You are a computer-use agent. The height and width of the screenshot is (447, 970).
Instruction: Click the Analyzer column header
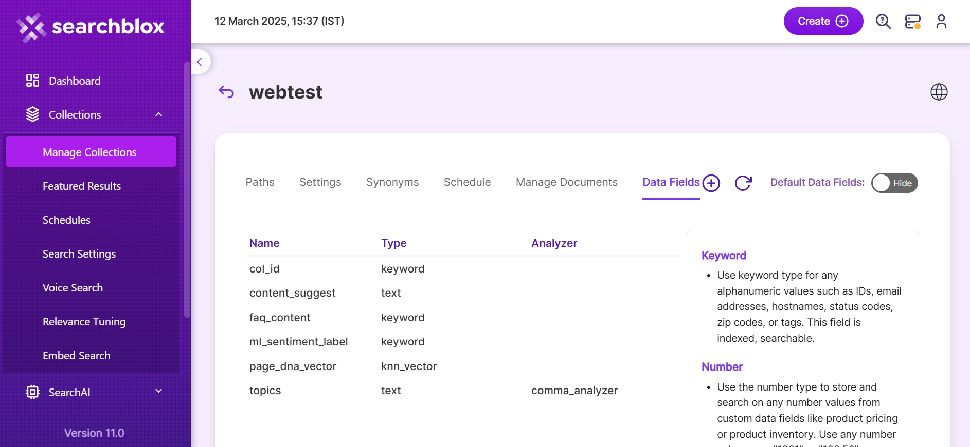tap(554, 243)
